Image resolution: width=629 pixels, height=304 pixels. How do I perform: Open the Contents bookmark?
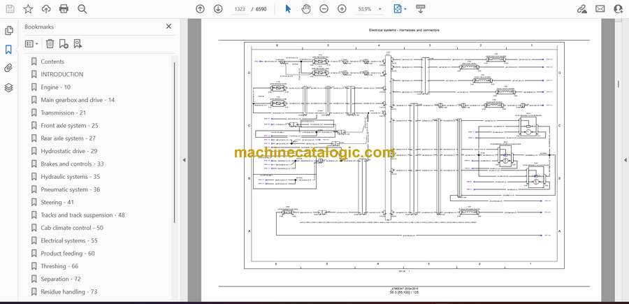[52, 61]
